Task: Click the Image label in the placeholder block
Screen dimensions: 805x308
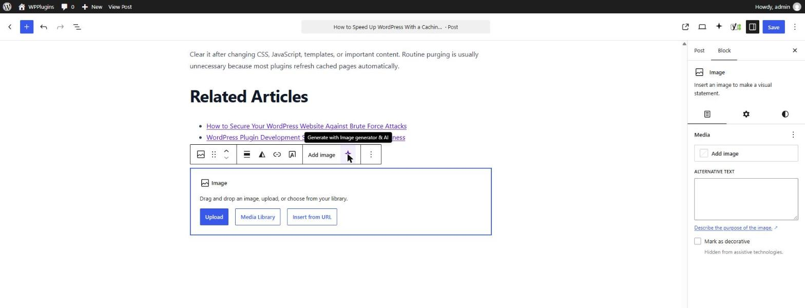Action: 214,183
